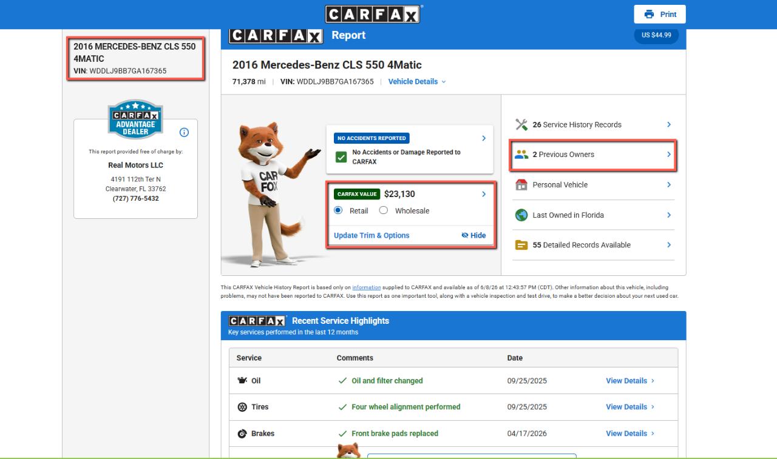Open Last Owned in Florida row

[x=594, y=215]
